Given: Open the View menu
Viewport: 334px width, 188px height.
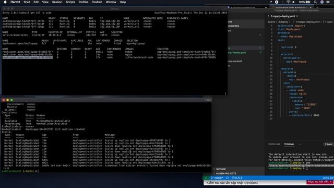Looking at the screenshot, I should click(x=45, y=2).
